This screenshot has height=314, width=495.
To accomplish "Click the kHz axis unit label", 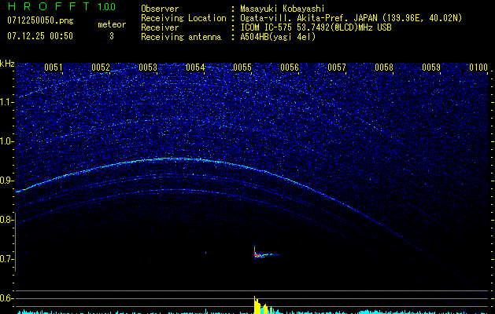I will tap(7, 64).
